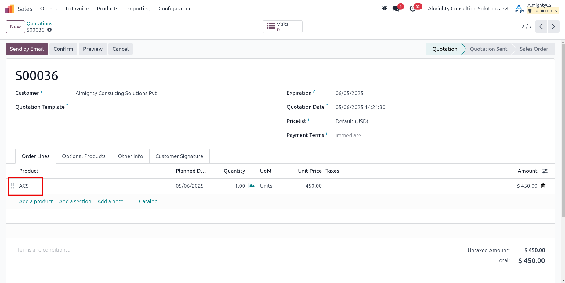
Task: Go to next record arrow
Action: coord(553,27)
